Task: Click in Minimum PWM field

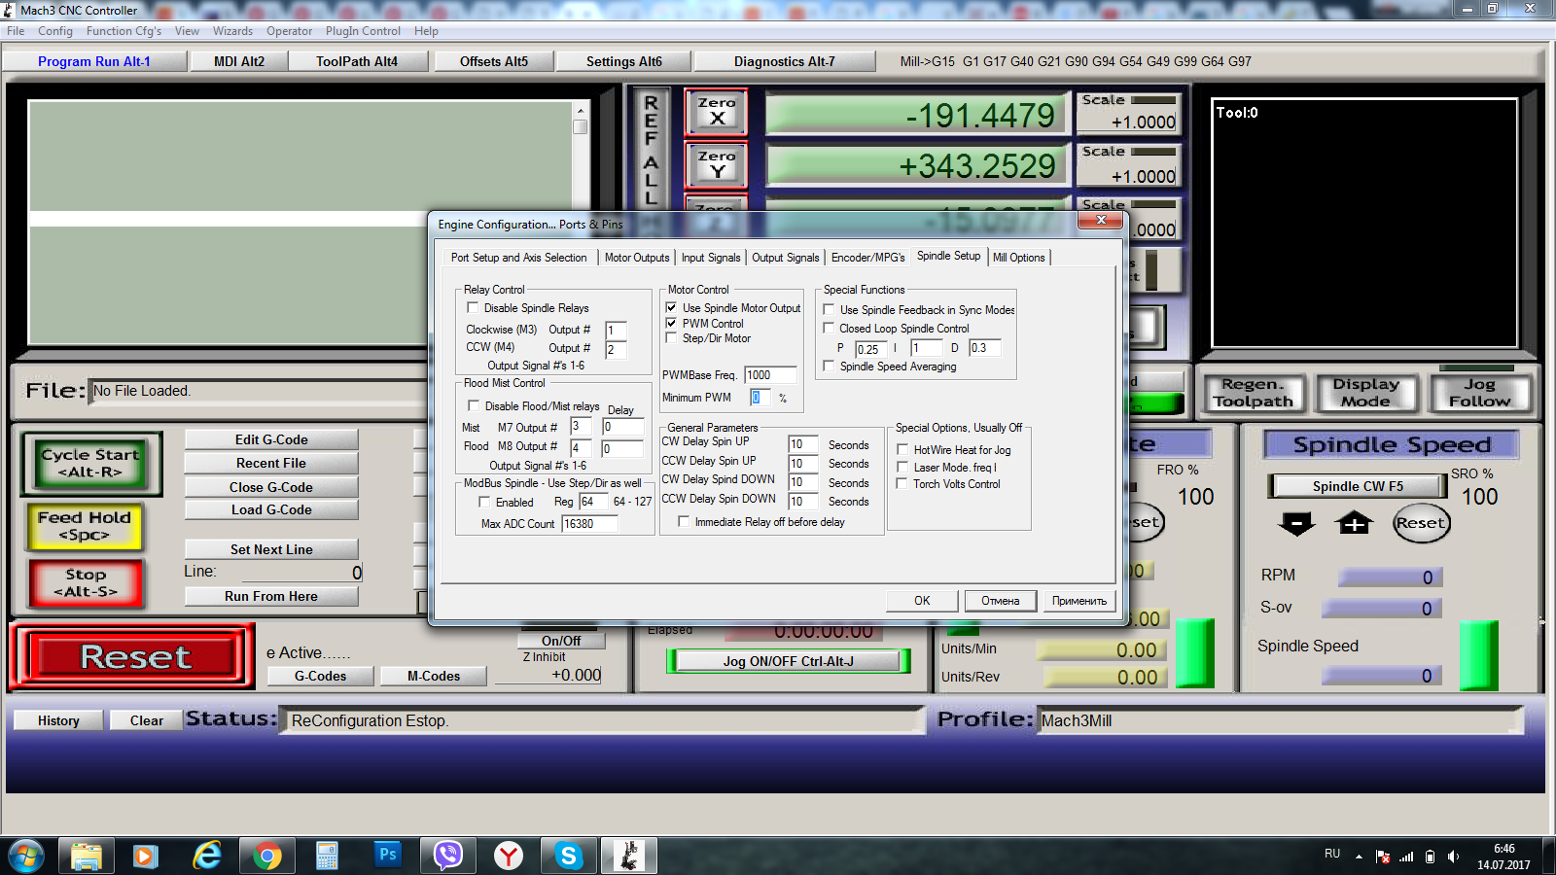Action: (760, 397)
